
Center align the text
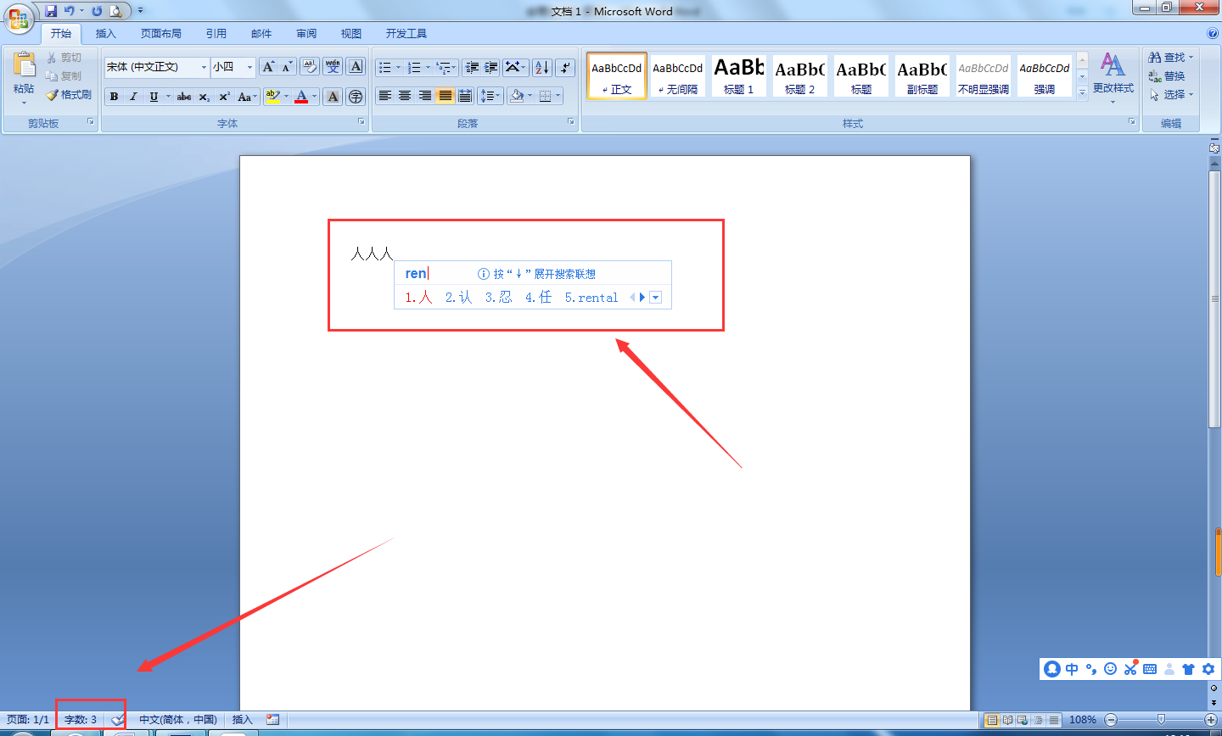tap(405, 96)
